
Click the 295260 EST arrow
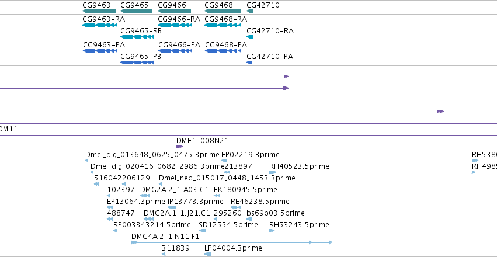[216, 219]
